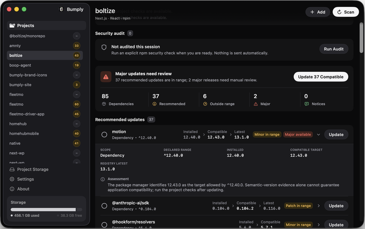This screenshot has width=365, height=229.
Task: Click the Project Storage drive icon
Action: pyautogui.click(x=12, y=169)
